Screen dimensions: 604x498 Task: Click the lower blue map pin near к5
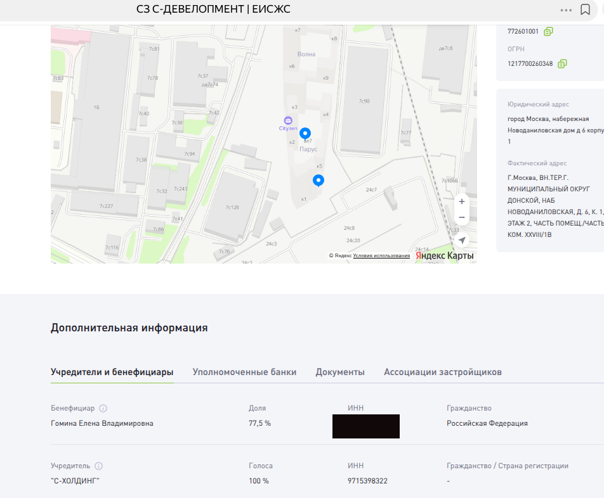(x=319, y=180)
